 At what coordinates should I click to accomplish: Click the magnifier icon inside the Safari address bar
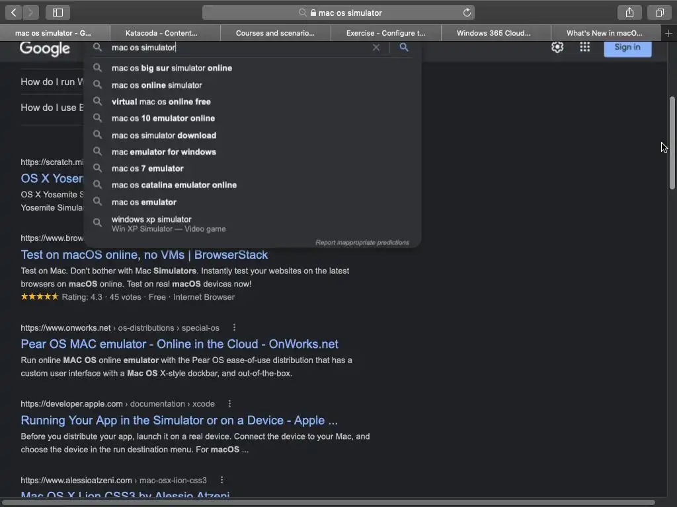[x=303, y=13]
